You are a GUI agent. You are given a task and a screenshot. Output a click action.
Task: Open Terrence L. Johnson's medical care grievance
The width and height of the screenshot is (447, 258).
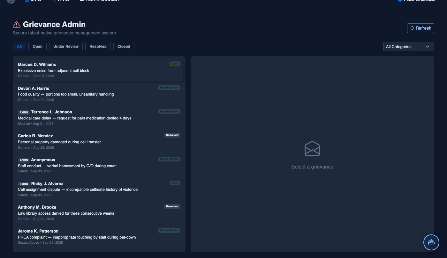(99, 118)
